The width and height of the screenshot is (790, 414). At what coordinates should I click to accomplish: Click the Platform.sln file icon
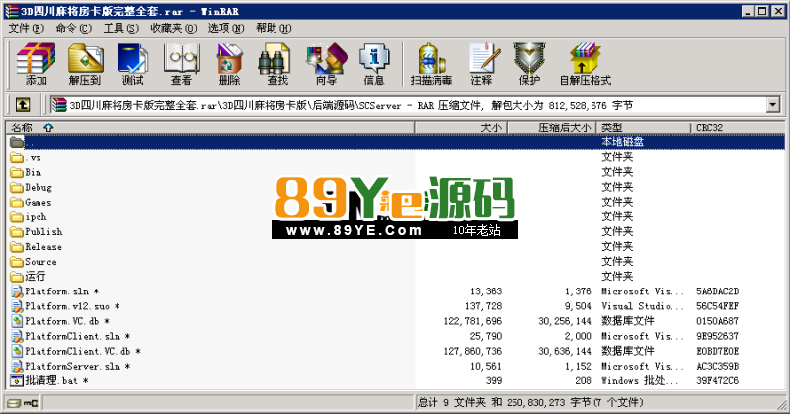[17, 291]
